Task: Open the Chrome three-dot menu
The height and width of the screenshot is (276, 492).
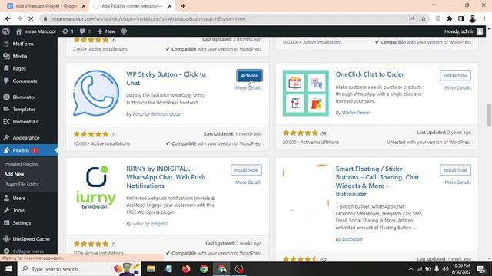Action: pos(484,18)
